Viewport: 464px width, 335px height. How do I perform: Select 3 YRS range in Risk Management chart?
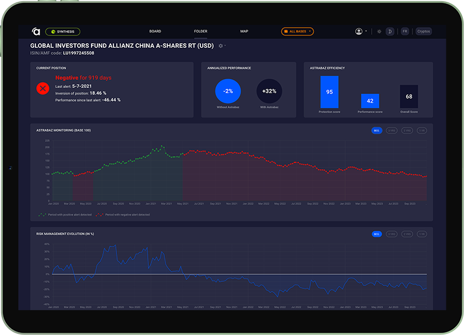[x=391, y=234]
